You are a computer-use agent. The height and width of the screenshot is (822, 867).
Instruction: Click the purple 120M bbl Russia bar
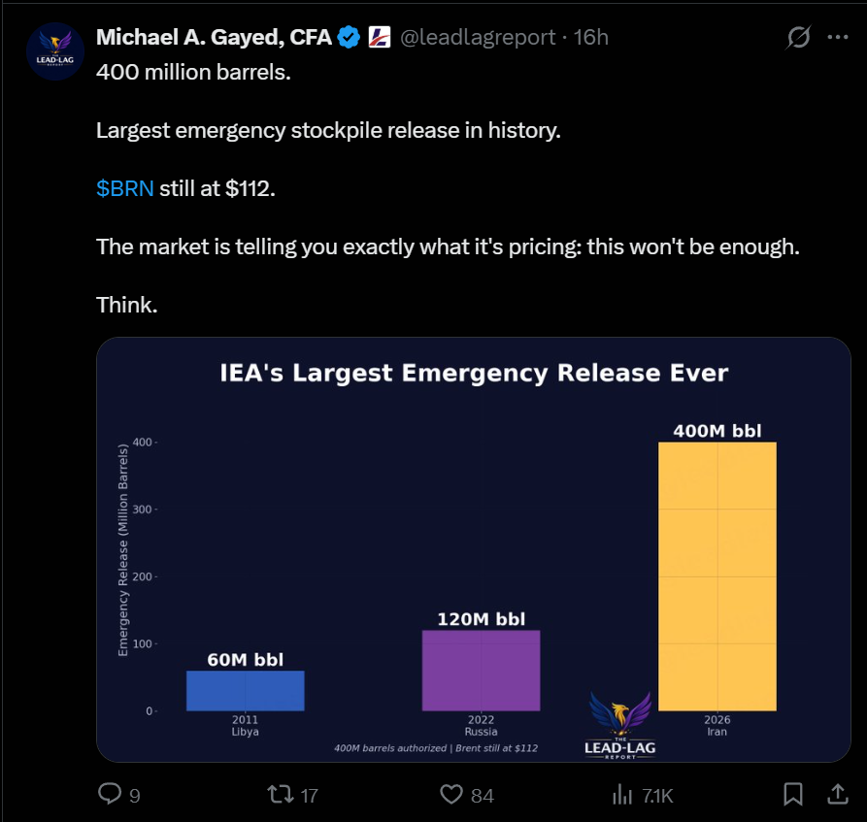click(481, 671)
